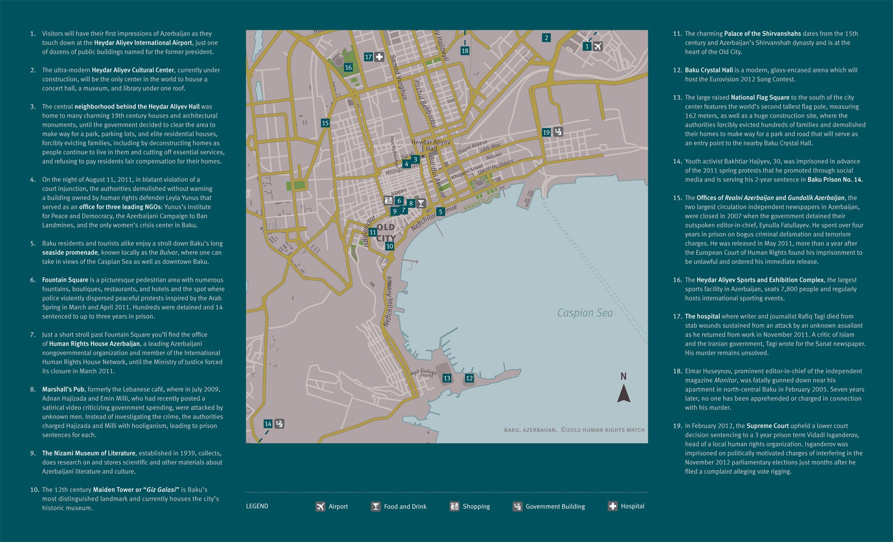Click the government building icon beside marker 14
This screenshot has width=893, height=542.
tap(279, 423)
